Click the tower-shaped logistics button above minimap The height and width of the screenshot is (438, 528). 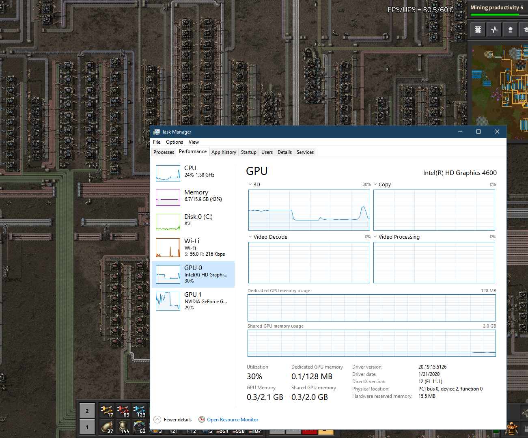511,30
